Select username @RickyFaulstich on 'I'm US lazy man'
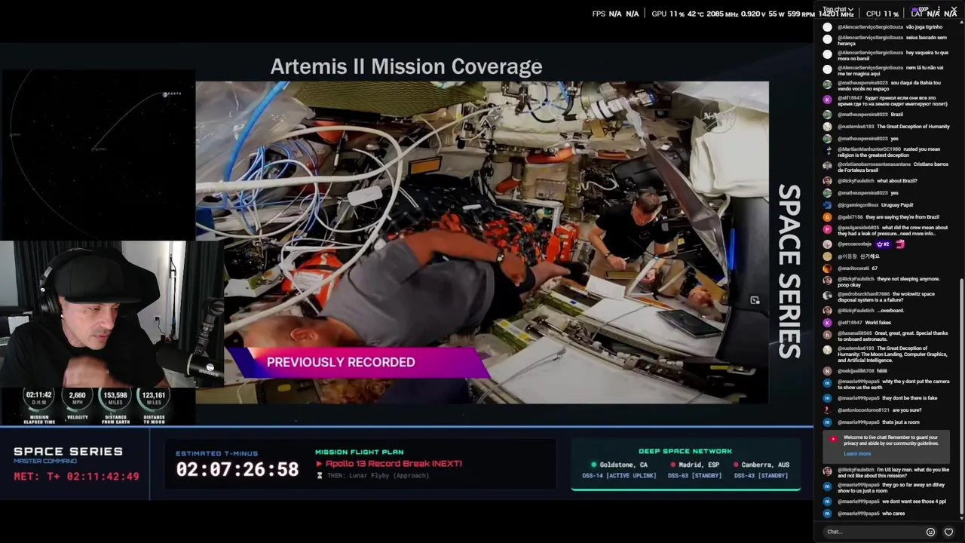The image size is (965, 543). coord(856,470)
